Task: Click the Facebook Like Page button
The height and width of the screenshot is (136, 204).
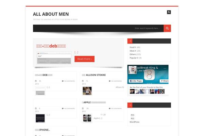Action: click(x=136, y=81)
